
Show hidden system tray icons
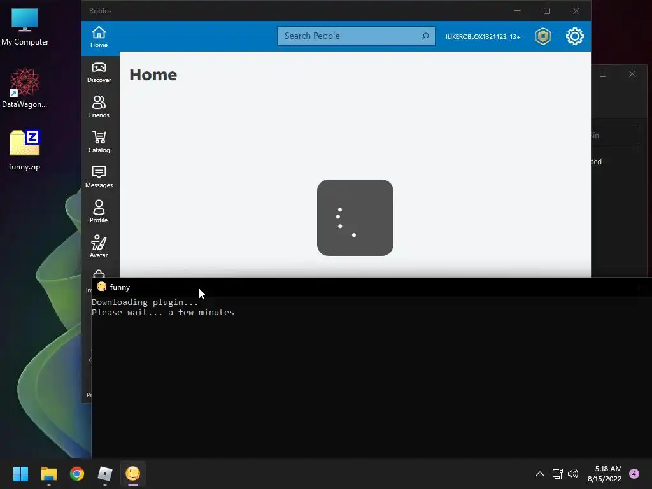click(540, 474)
